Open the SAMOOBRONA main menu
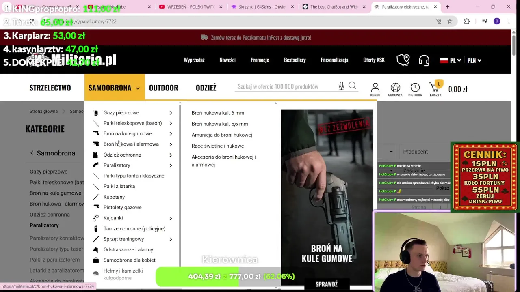 (114, 88)
